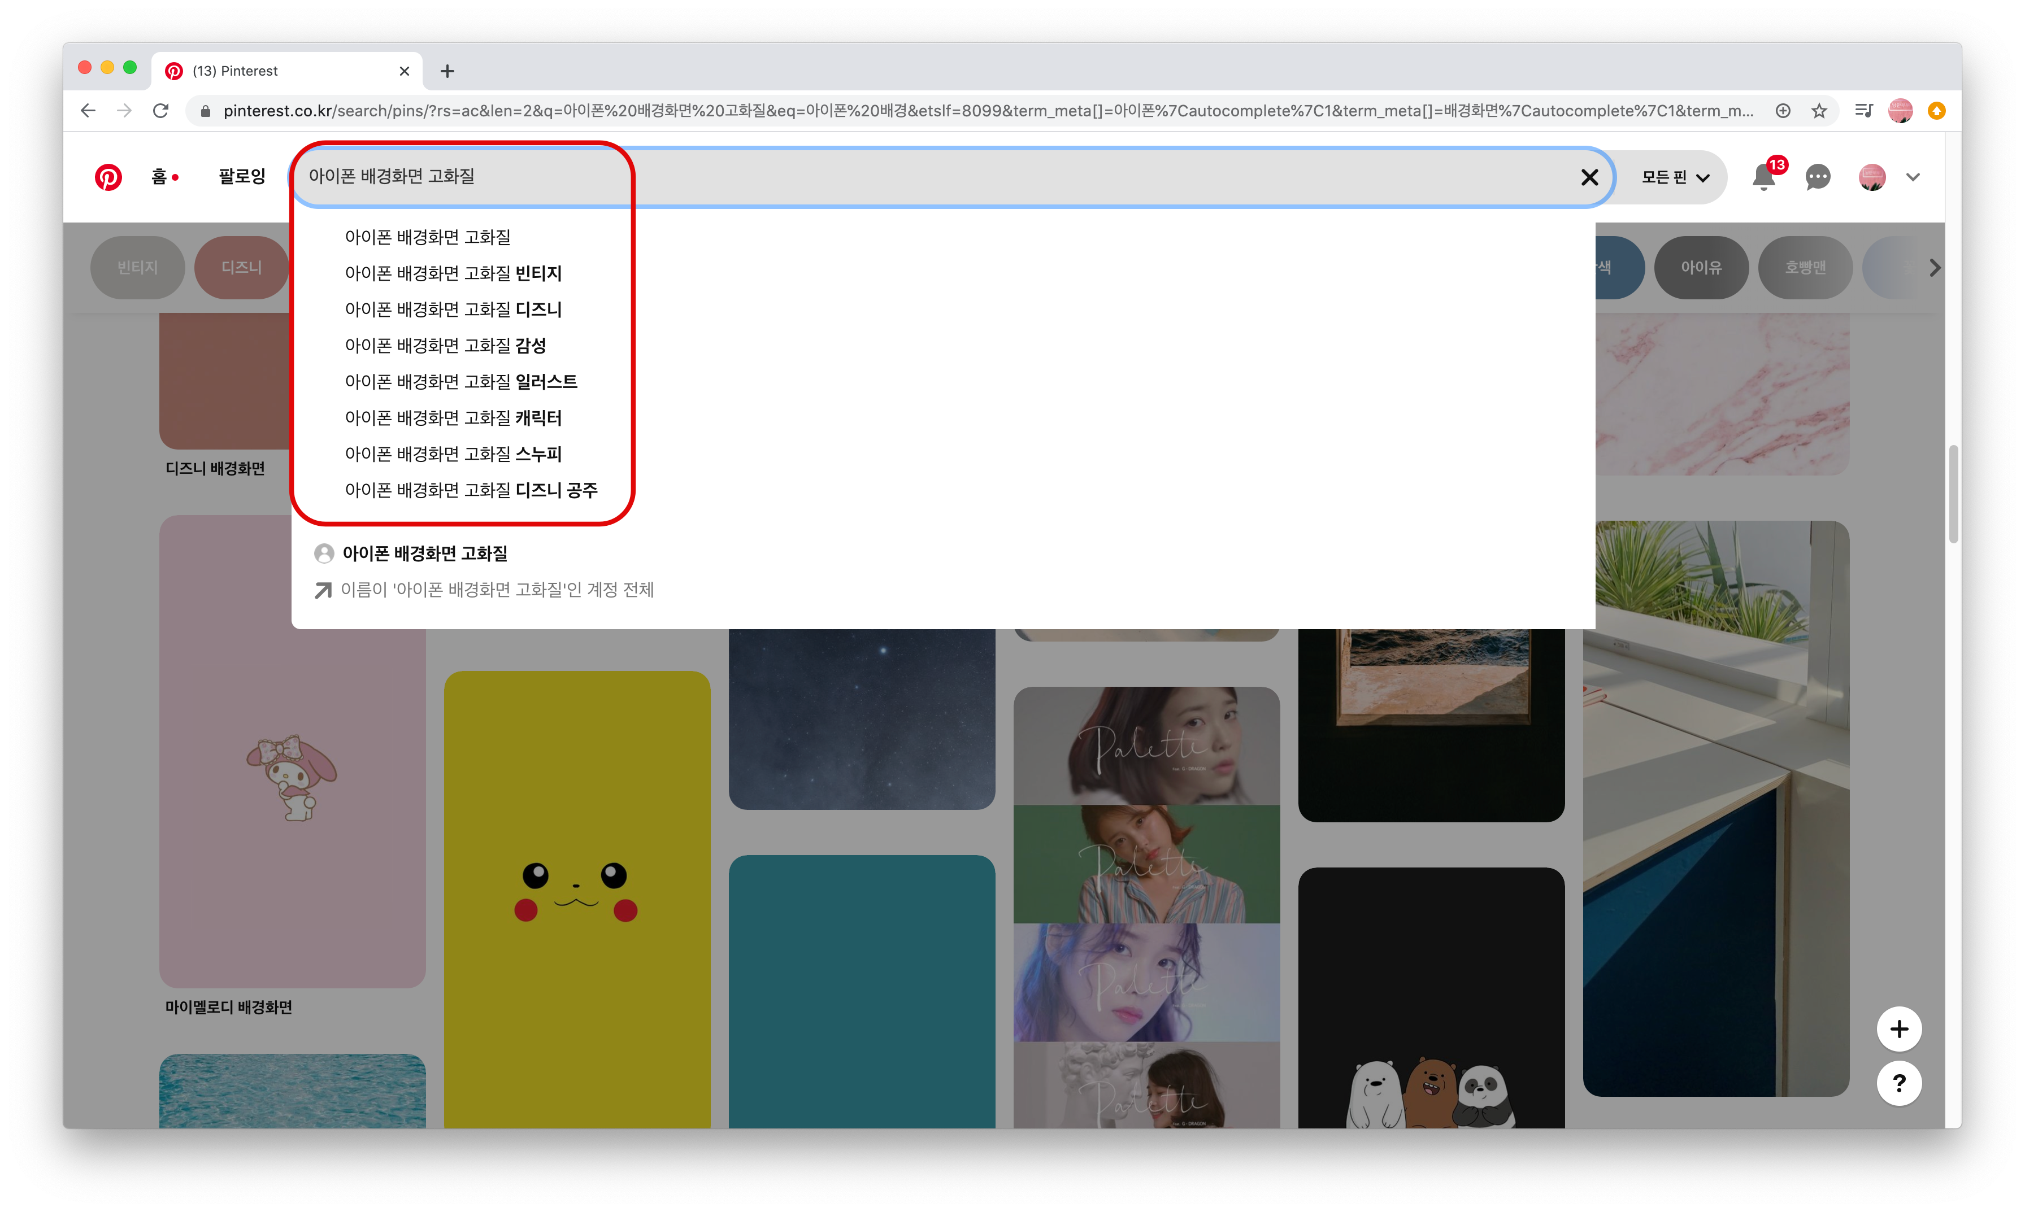Viewport: 2025px width, 1212px height.
Task: Reload the page with refresh icon
Action: [161, 110]
